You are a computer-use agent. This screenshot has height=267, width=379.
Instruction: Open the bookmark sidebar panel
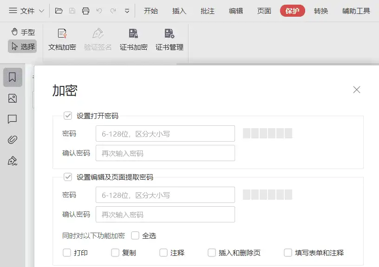pyautogui.click(x=13, y=78)
